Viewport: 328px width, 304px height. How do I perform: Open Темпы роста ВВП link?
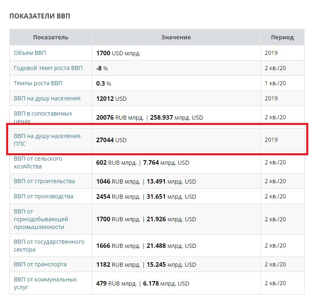38,83
